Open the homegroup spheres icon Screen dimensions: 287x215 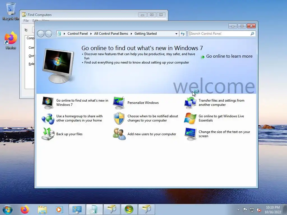pos(48,118)
